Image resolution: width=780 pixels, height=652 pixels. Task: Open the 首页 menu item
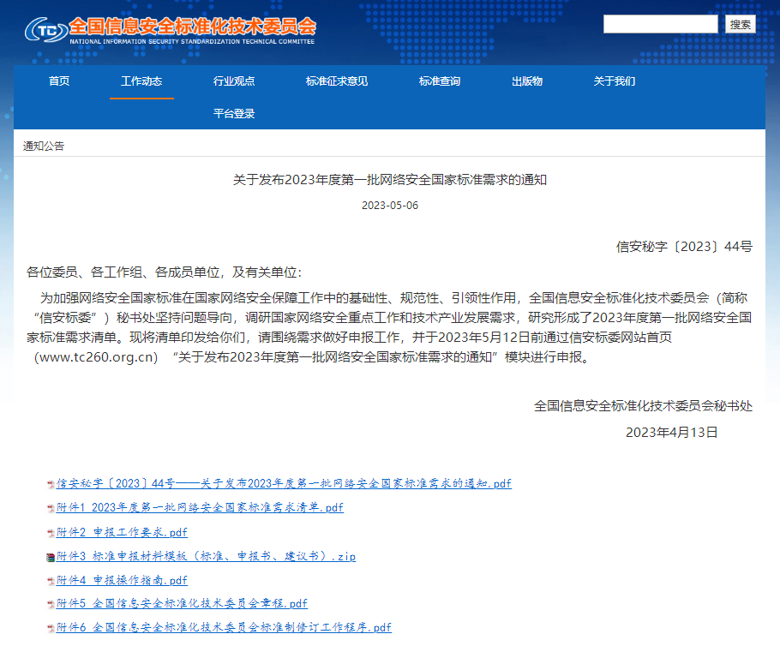[59, 81]
